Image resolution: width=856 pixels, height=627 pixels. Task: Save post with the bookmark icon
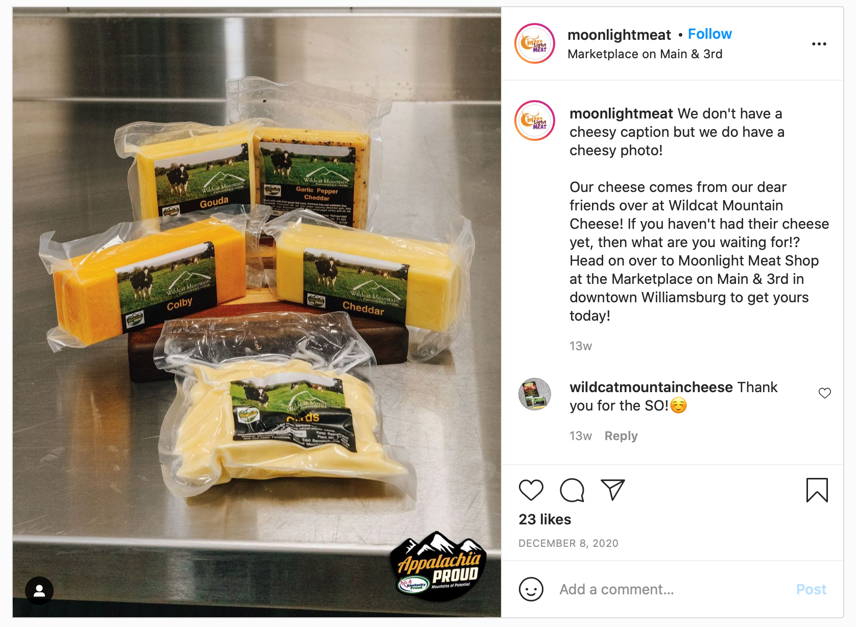[x=817, y=490]
